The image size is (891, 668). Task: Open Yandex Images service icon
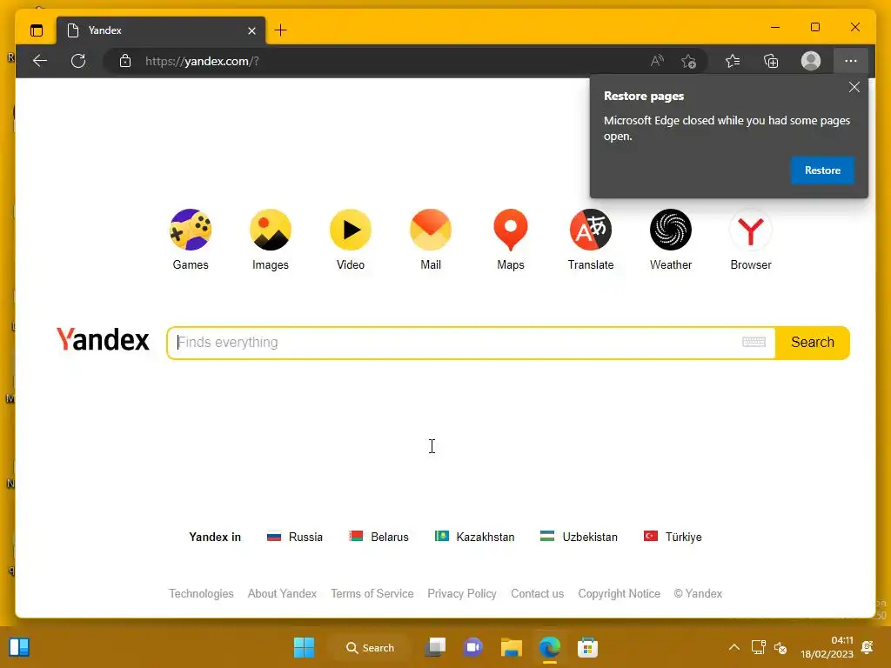[x=271, y=230]
